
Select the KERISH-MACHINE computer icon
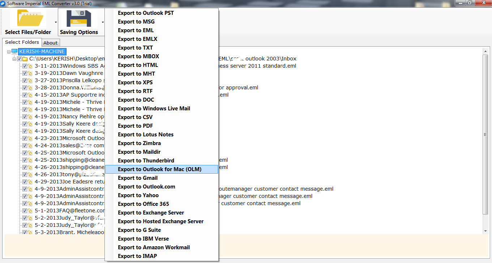14,51
